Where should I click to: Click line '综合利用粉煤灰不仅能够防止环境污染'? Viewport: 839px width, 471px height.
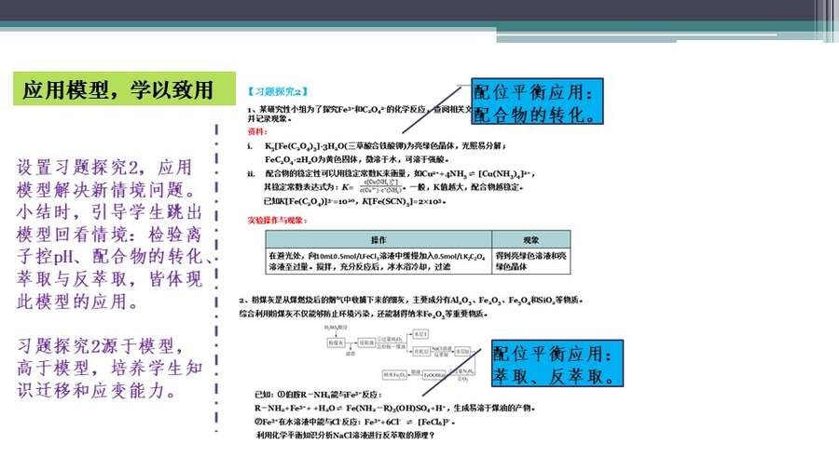coord(364,314)
